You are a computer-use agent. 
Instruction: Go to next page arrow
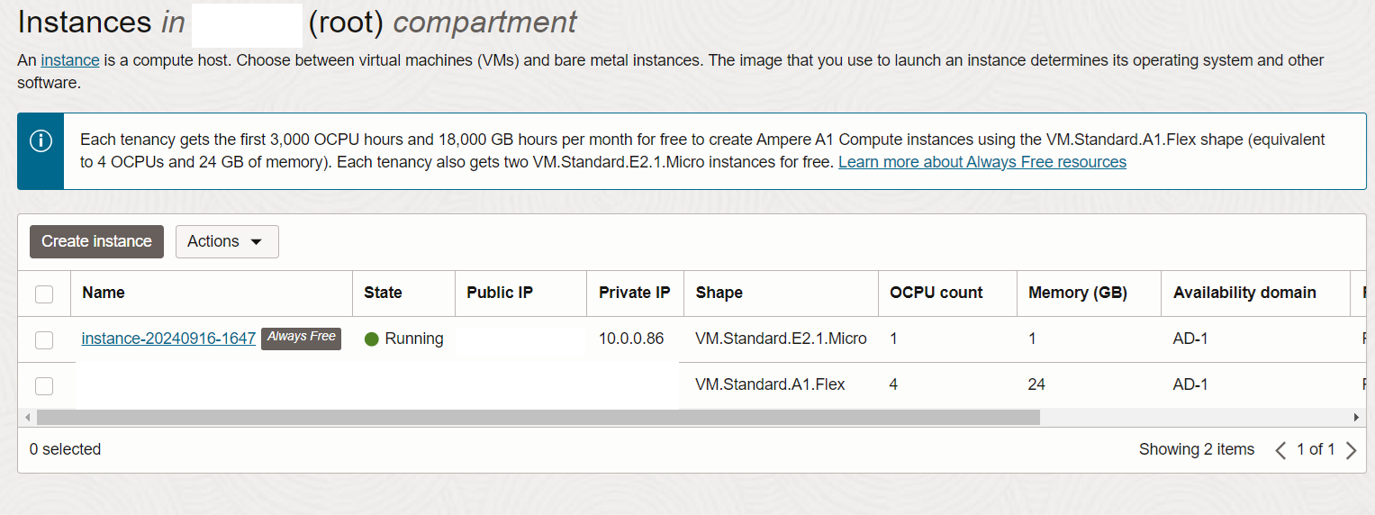[x=1351, y=450]
